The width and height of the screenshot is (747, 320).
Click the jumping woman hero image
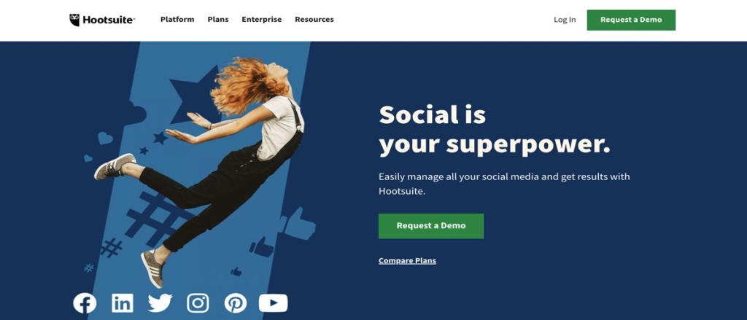[200, 171]
